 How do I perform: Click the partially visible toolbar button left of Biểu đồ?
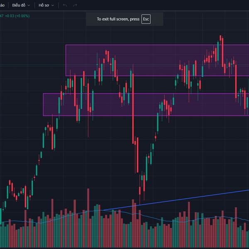2,5
